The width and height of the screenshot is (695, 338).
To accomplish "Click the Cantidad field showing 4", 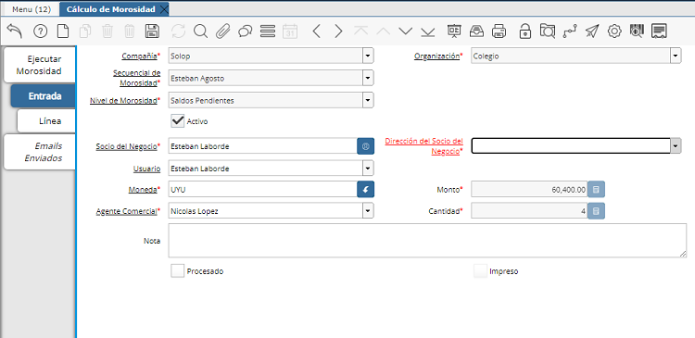I will point(529,211).
